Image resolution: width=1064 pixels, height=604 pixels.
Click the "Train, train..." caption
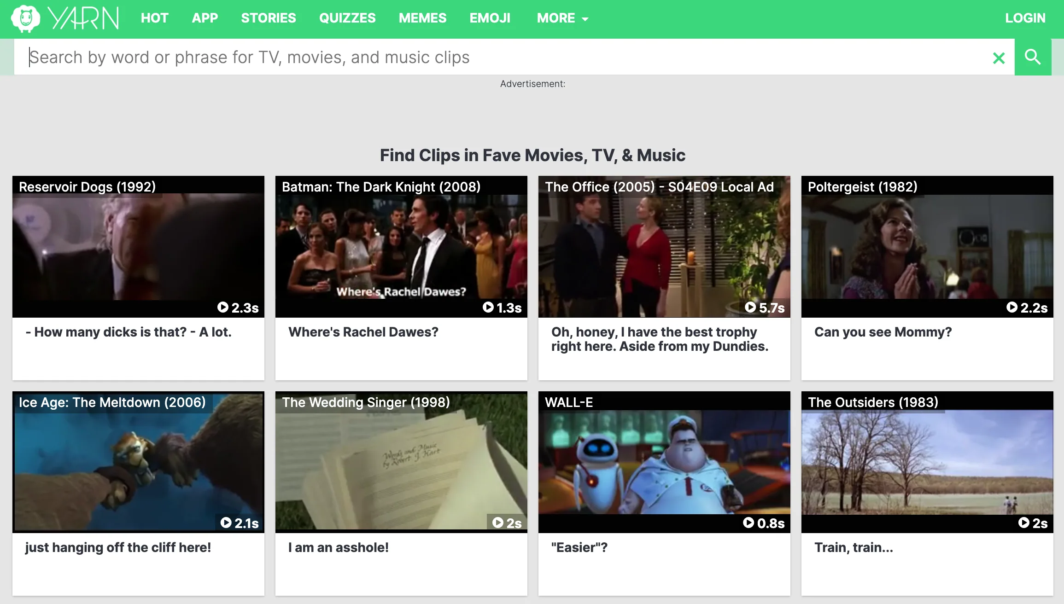[854, 547]
